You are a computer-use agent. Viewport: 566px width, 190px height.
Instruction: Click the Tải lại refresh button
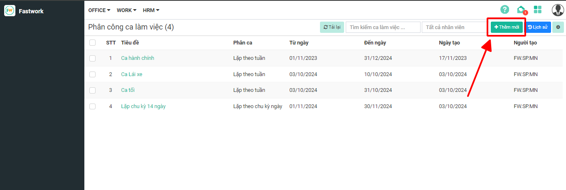332,27
